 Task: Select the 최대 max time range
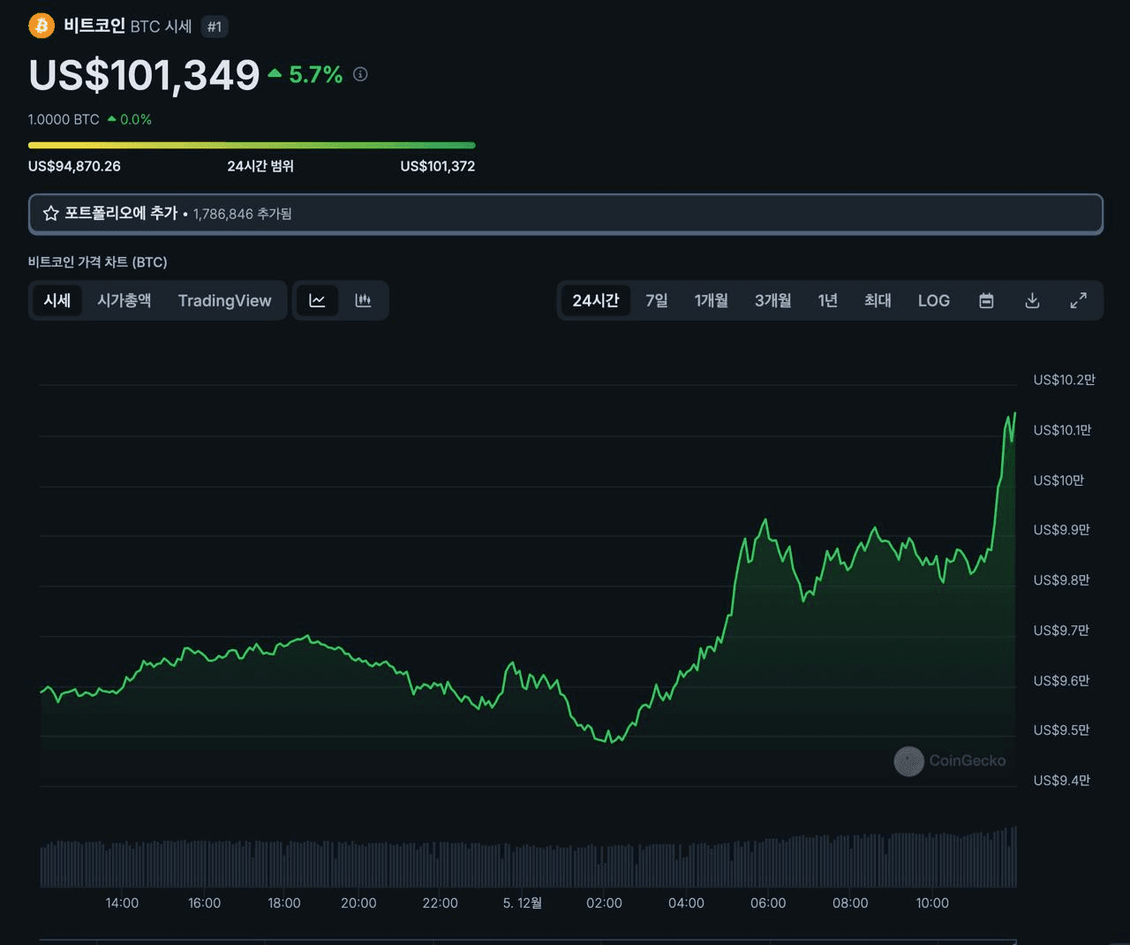click(x=878, y=300)
